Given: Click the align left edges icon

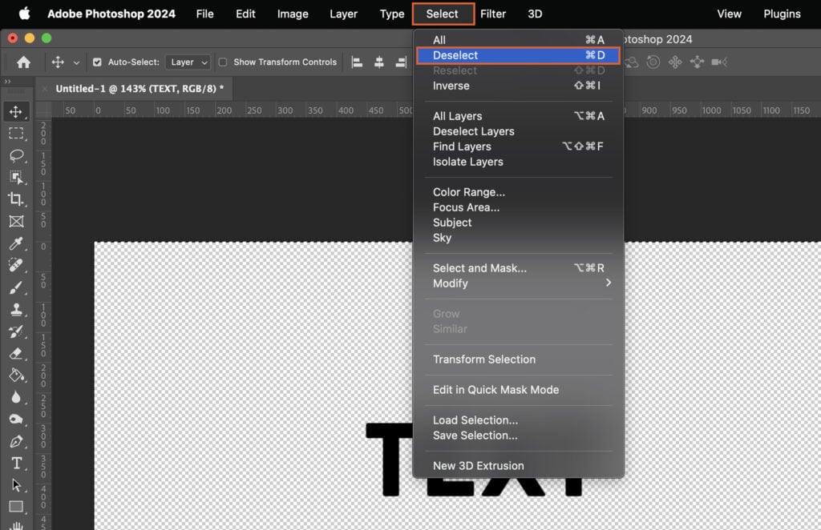Looking at the screenshot, I should click(x=356, y=62).
